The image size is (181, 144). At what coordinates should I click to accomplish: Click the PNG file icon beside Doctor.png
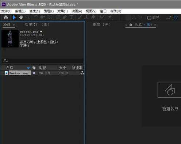pos(7,73)
